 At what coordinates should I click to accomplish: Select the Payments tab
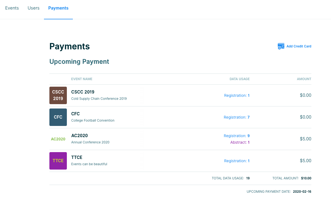coord(58,8)
